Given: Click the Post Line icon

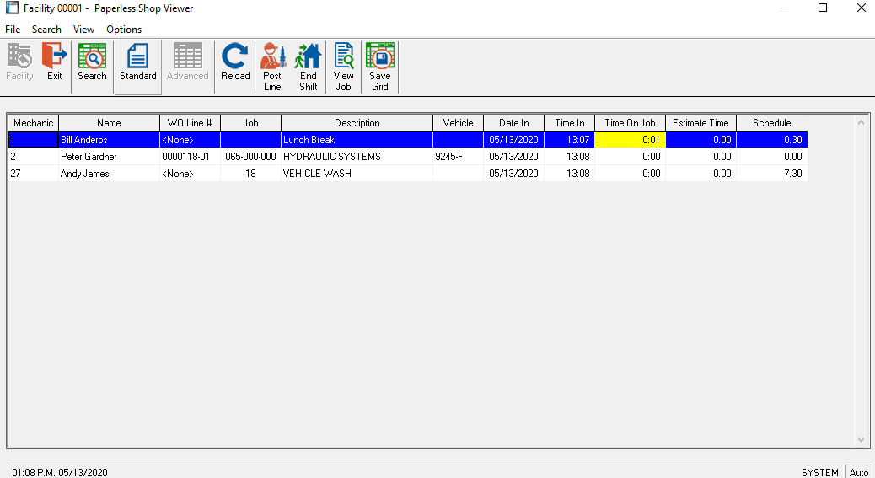Looking at the screenshot, I should 272,67.
